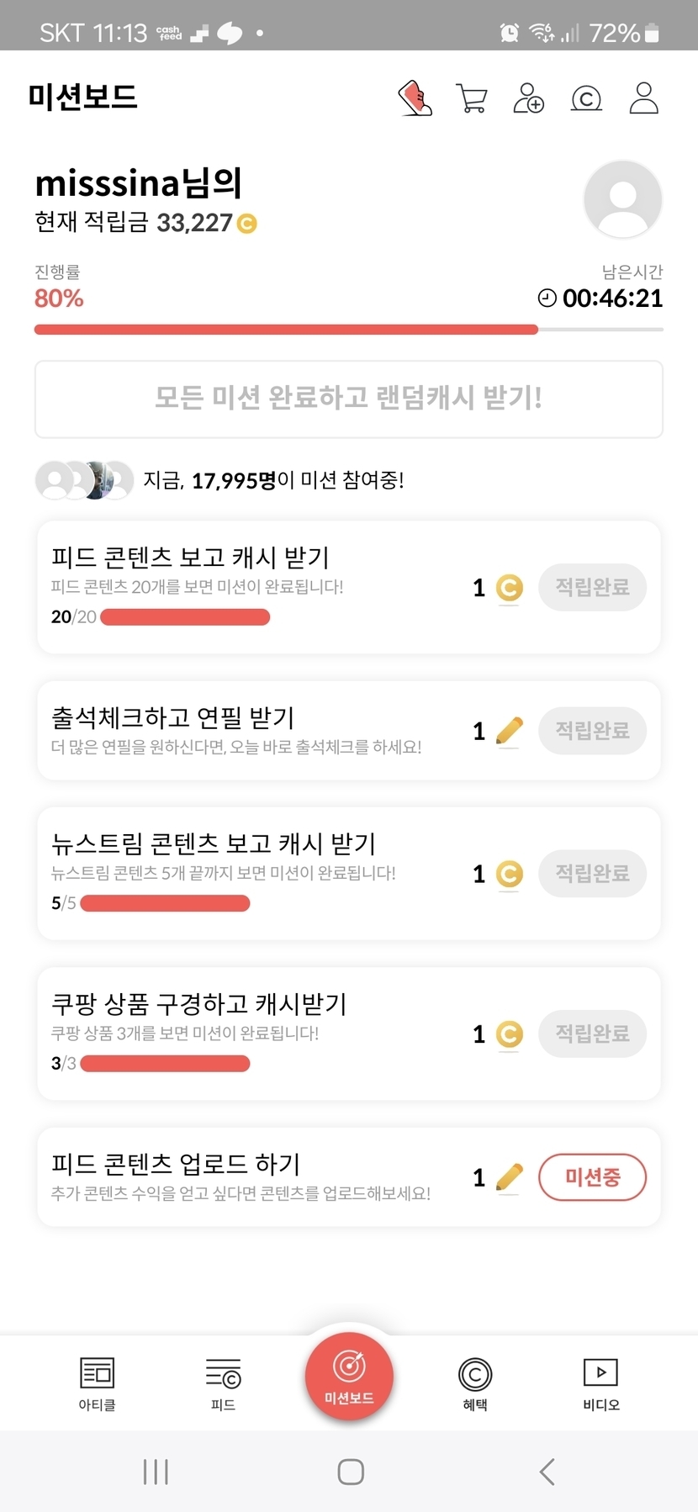The image size is (698, 1512).
Task: Open the red sneaker step-counter icon
Action: click(415, 98)
